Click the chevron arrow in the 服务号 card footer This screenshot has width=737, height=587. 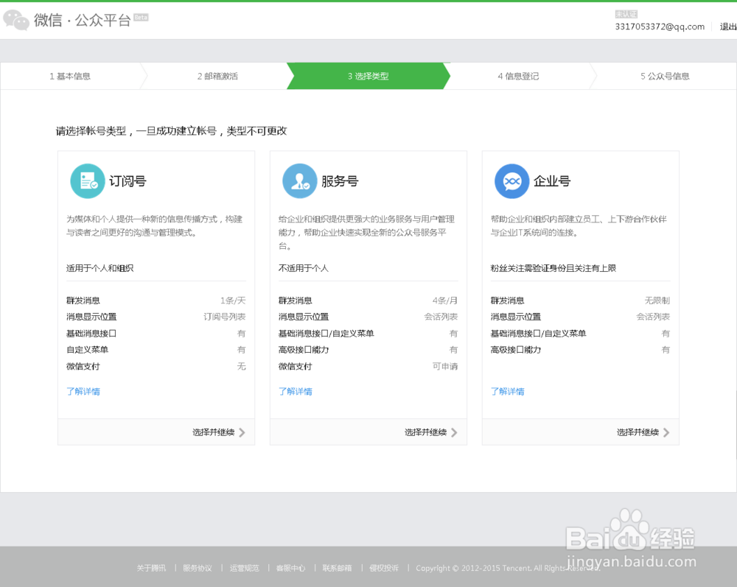[x=454, y=432]
